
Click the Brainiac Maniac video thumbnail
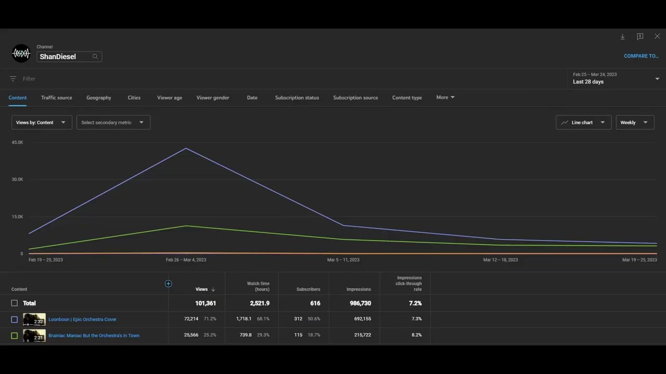[x=34, y=336]
